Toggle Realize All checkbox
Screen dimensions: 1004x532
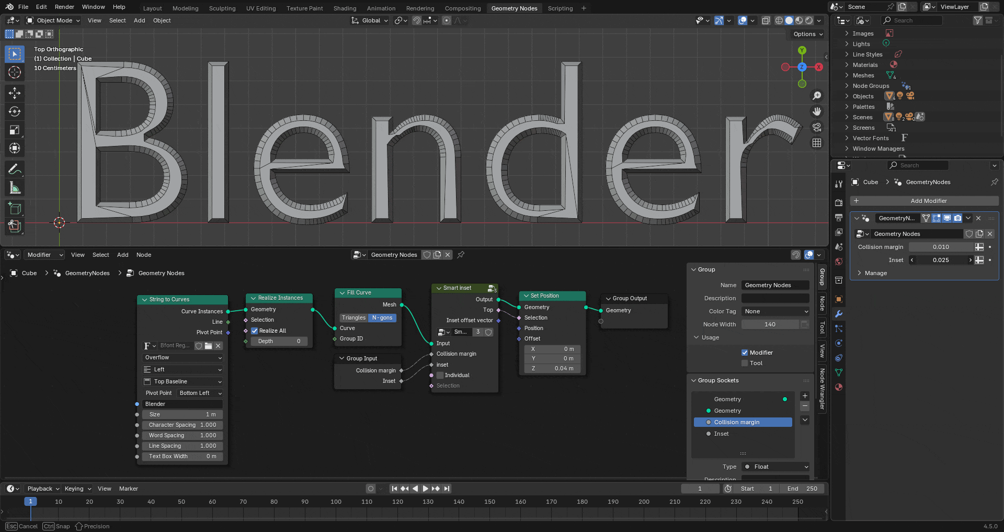[x=255, y=331]
